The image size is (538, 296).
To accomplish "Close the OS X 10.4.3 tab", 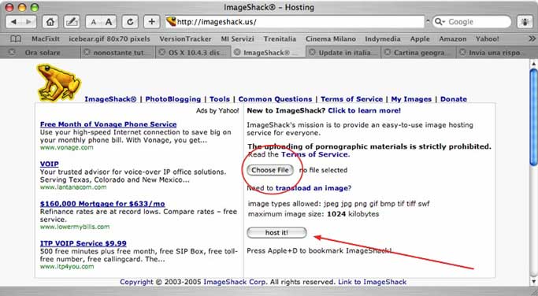I will point(162,52).
